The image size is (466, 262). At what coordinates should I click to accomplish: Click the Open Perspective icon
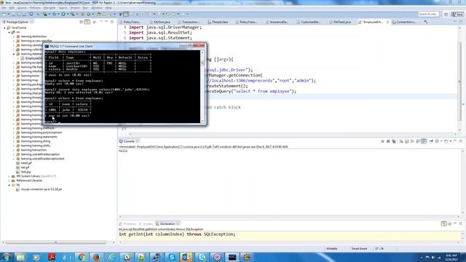[446, 15]
